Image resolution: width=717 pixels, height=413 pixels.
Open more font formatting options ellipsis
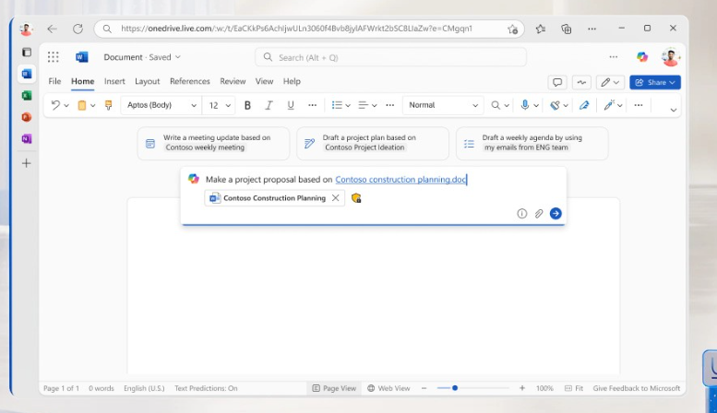[x=312, y=105]
